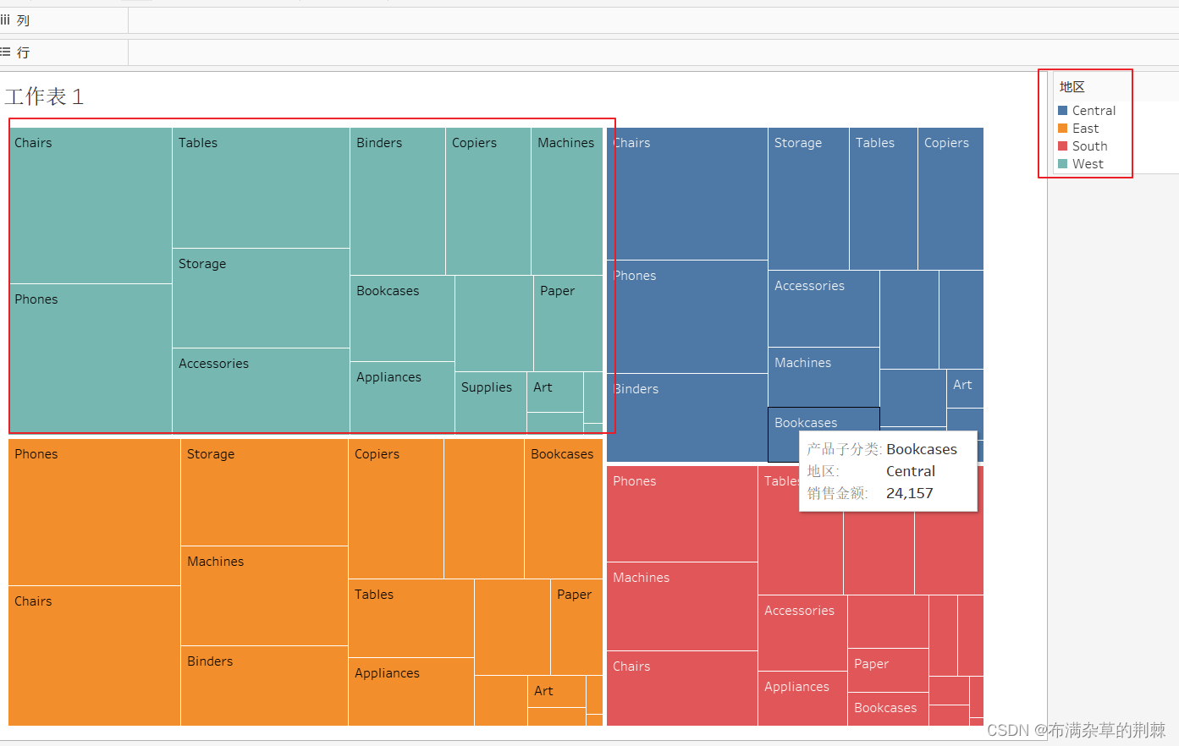Select the West Machines tile
This screenshot has height=746, width=1179.
point(567,201)
